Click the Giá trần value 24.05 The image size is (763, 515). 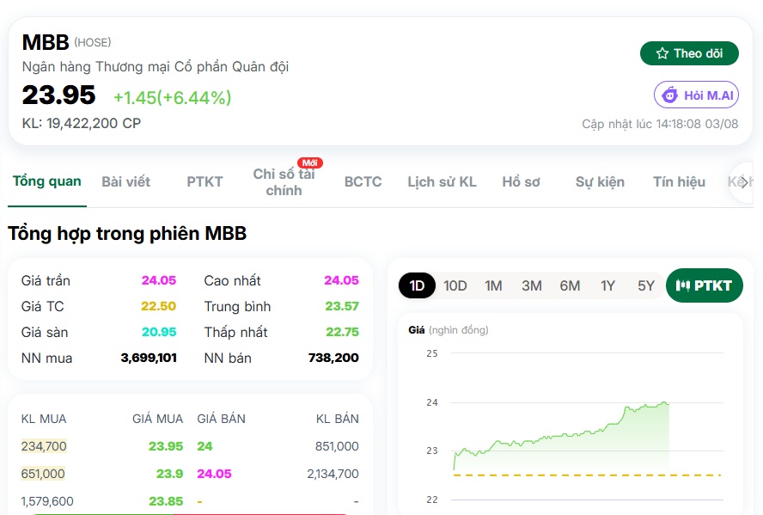click(x=159, y=280)
